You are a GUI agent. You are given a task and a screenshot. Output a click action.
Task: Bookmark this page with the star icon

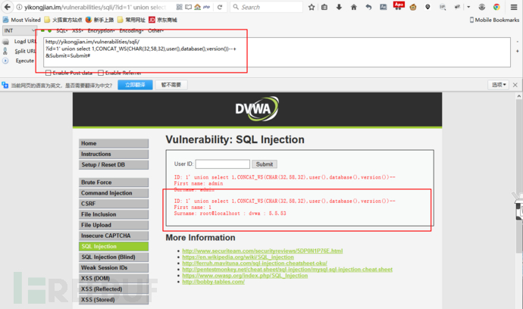[312, 7]
